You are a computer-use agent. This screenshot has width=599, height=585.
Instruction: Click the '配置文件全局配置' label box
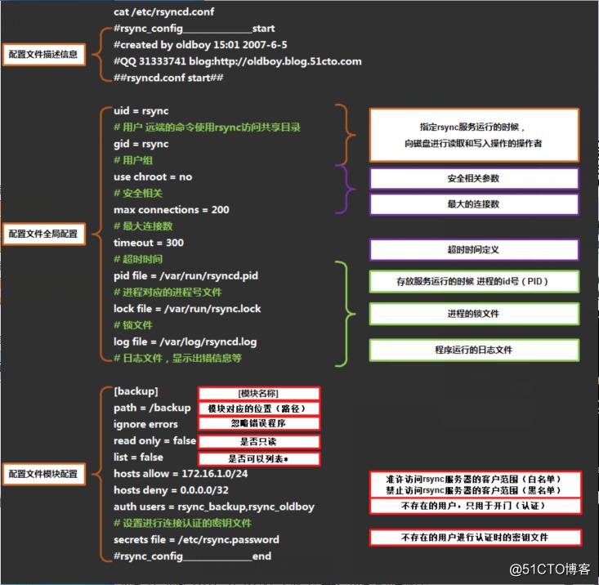pos(43,234)
